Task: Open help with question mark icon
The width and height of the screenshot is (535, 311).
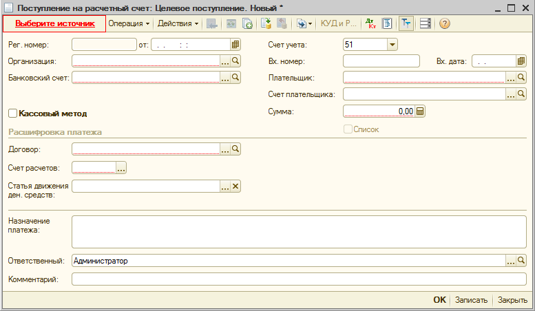Action: click(445, 23)
